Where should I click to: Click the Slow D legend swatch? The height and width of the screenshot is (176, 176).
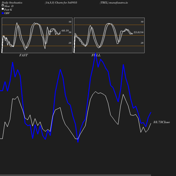point(3,5)
